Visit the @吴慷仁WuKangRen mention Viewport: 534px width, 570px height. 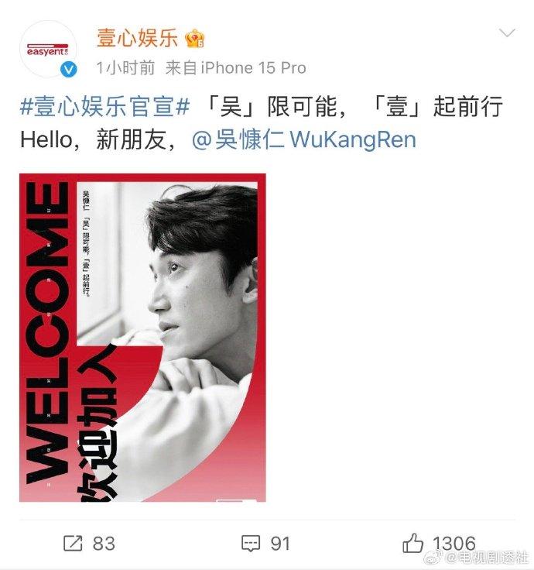tap(304, 139)
